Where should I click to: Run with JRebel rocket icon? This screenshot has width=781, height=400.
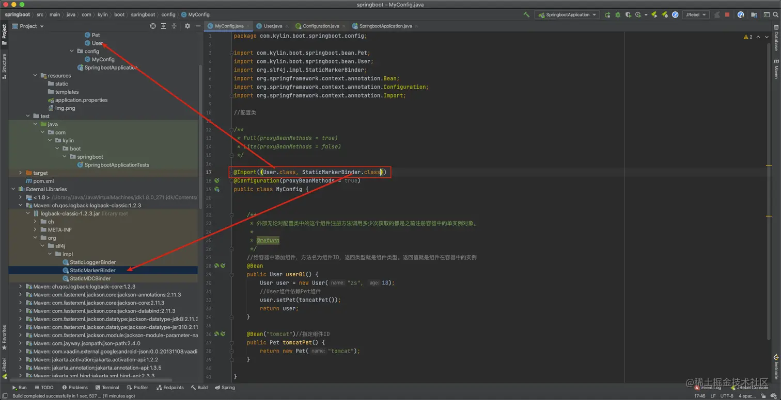click(x=654, y=15)
